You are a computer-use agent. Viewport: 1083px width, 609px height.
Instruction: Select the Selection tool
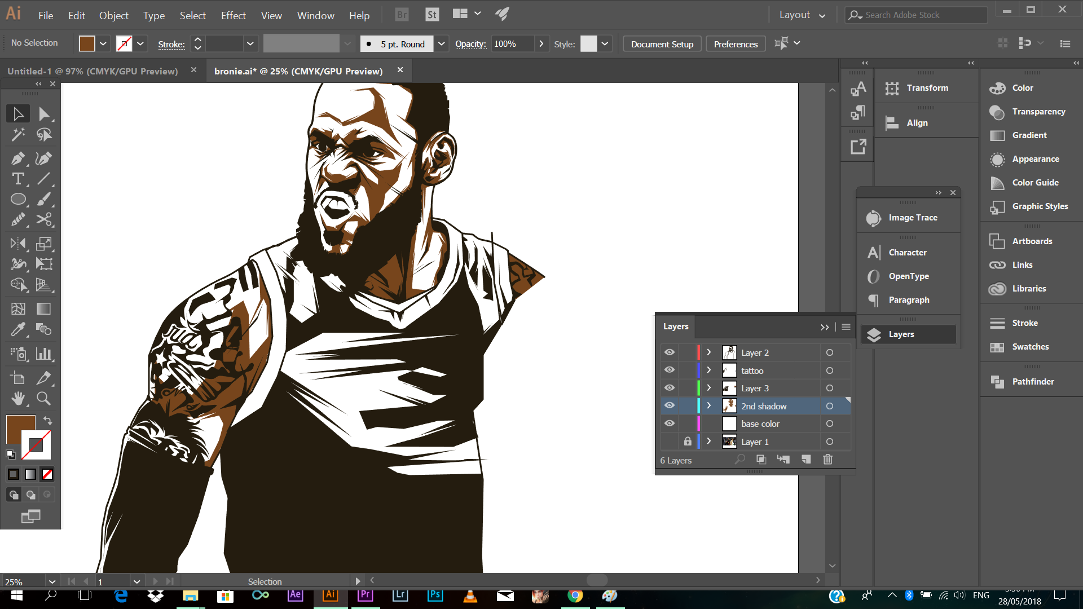(18, 114)
